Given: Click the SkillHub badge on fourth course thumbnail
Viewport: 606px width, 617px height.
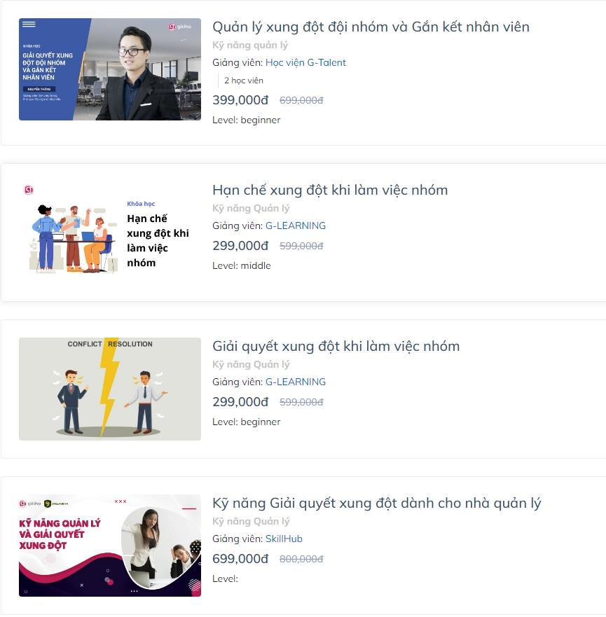Looking at the screenshot, I should tap(57, 504).
